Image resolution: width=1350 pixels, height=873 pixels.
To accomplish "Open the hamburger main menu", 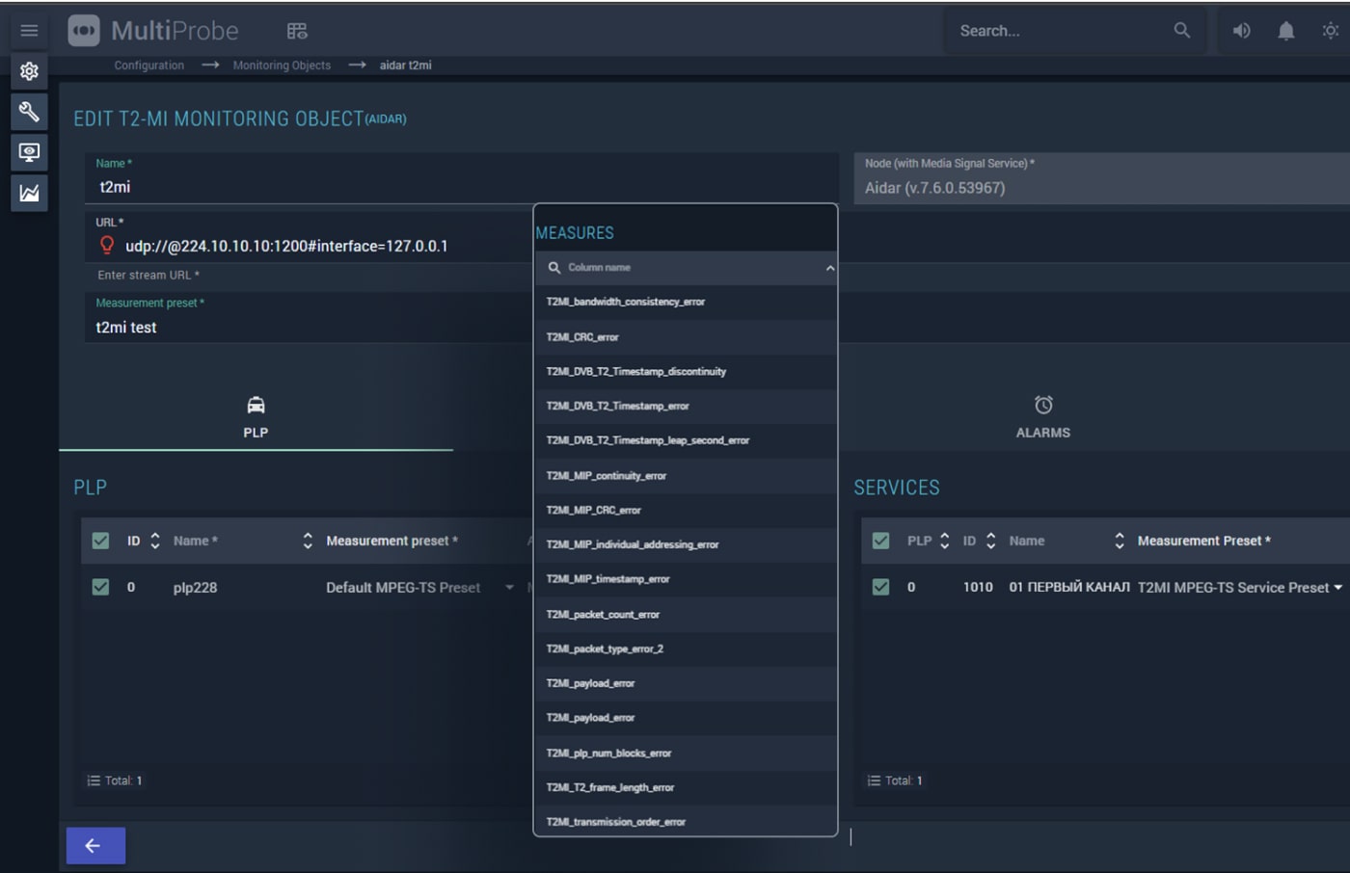I will tap(29, 31).
